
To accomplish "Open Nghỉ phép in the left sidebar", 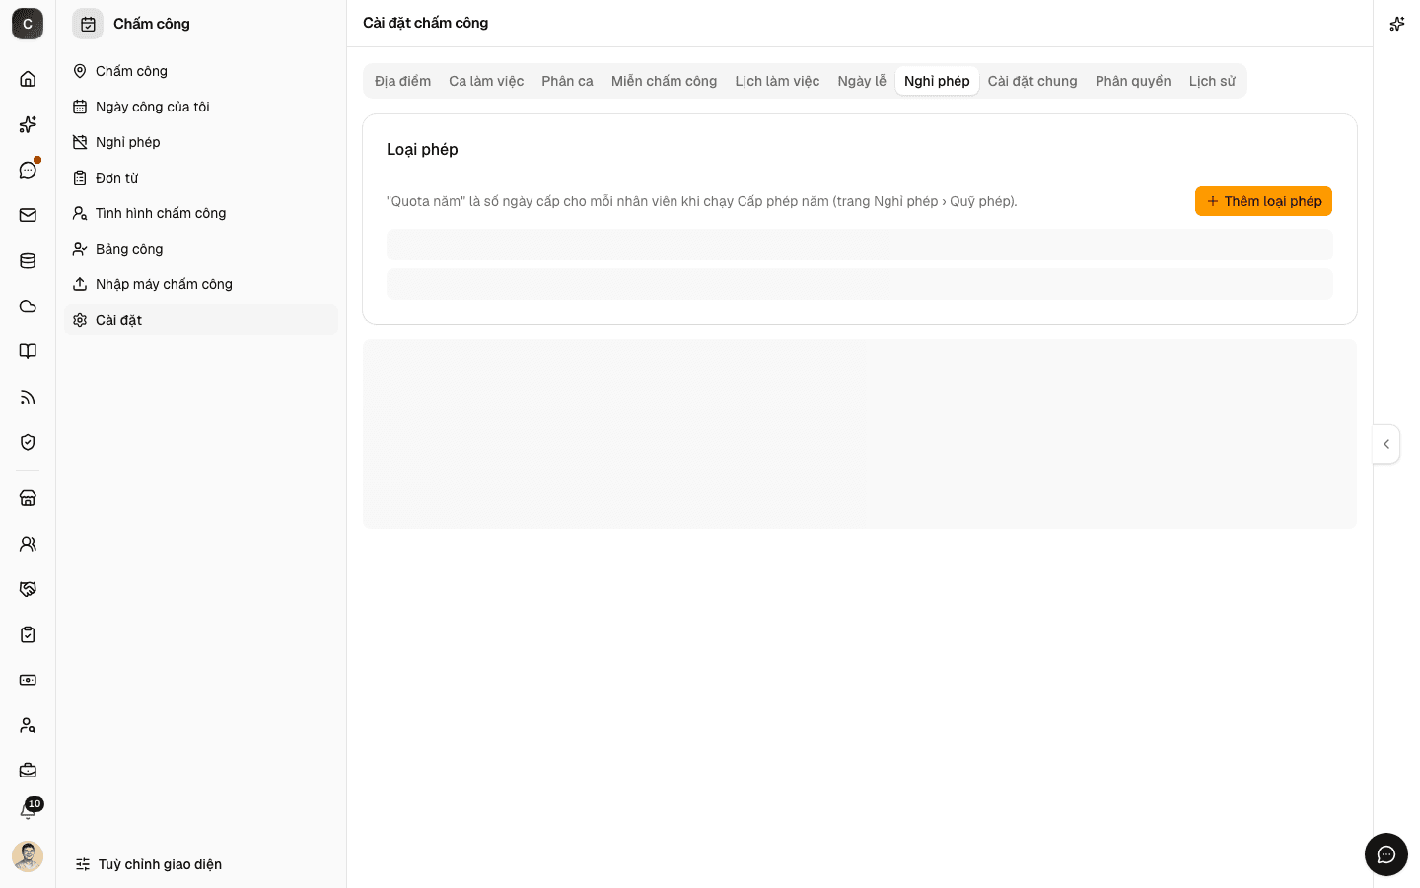I will coord(201,142).
